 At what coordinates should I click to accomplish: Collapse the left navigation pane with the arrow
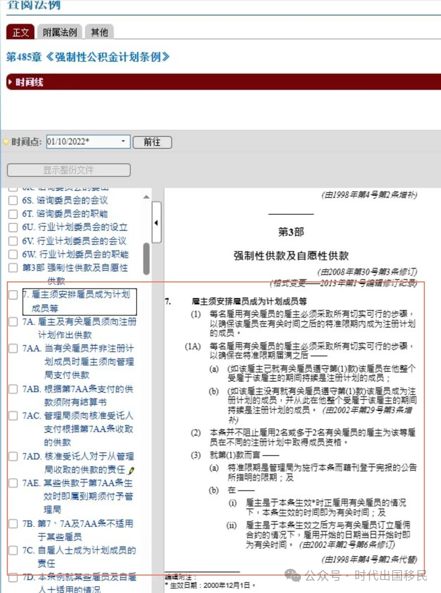(156, 223)
